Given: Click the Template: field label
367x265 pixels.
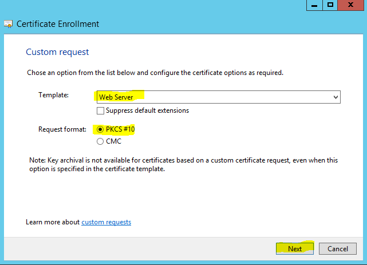Looking at the screenshot, I should pos(53,95).
